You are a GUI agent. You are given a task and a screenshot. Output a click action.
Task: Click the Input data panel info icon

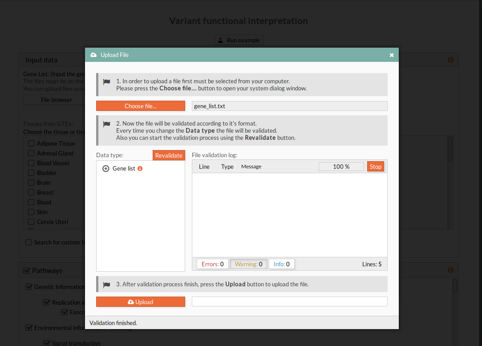(x=451, y=60)
